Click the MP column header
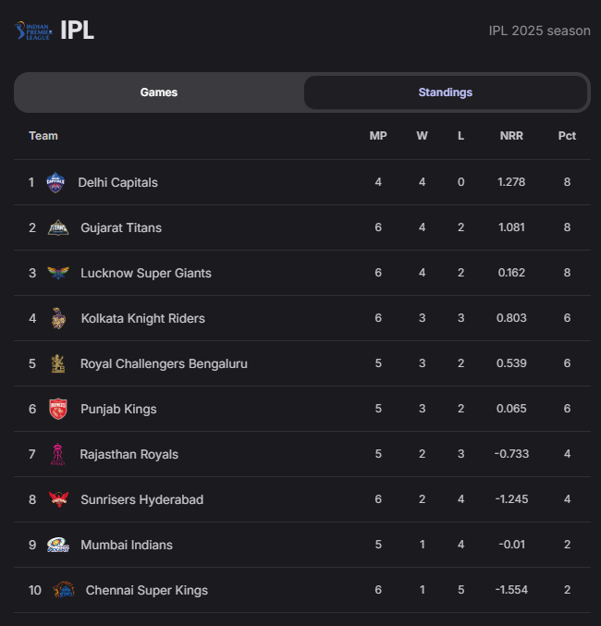 [x=378, y=136]
